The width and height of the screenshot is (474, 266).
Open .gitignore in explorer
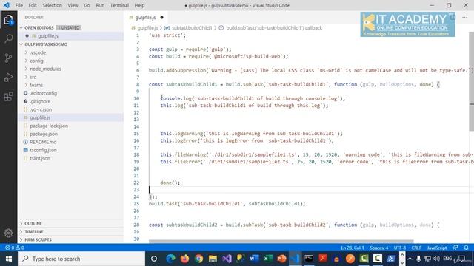(x=40, y=101)
